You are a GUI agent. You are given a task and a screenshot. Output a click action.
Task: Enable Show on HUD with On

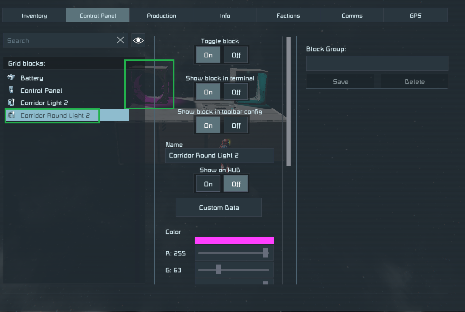pyautogui.click(x=208, y=184)
